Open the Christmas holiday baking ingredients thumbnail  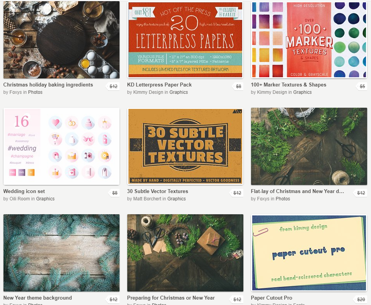pos(62,40)
